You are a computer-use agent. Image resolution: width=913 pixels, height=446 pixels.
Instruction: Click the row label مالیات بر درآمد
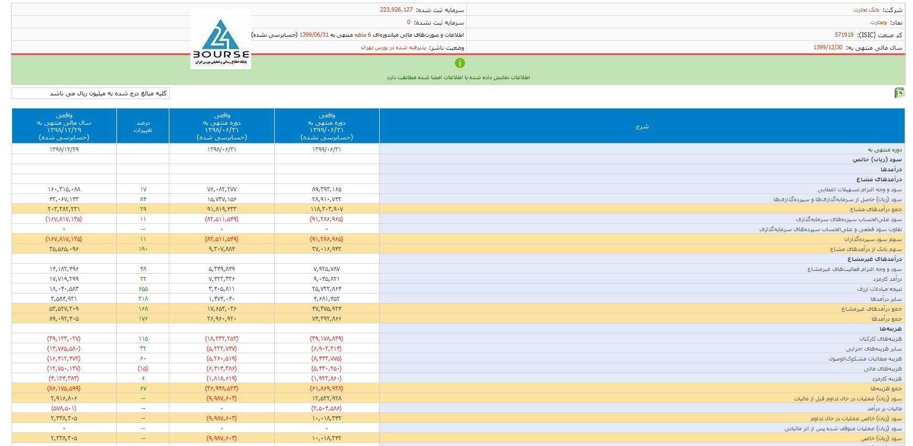tap(884, 408)
